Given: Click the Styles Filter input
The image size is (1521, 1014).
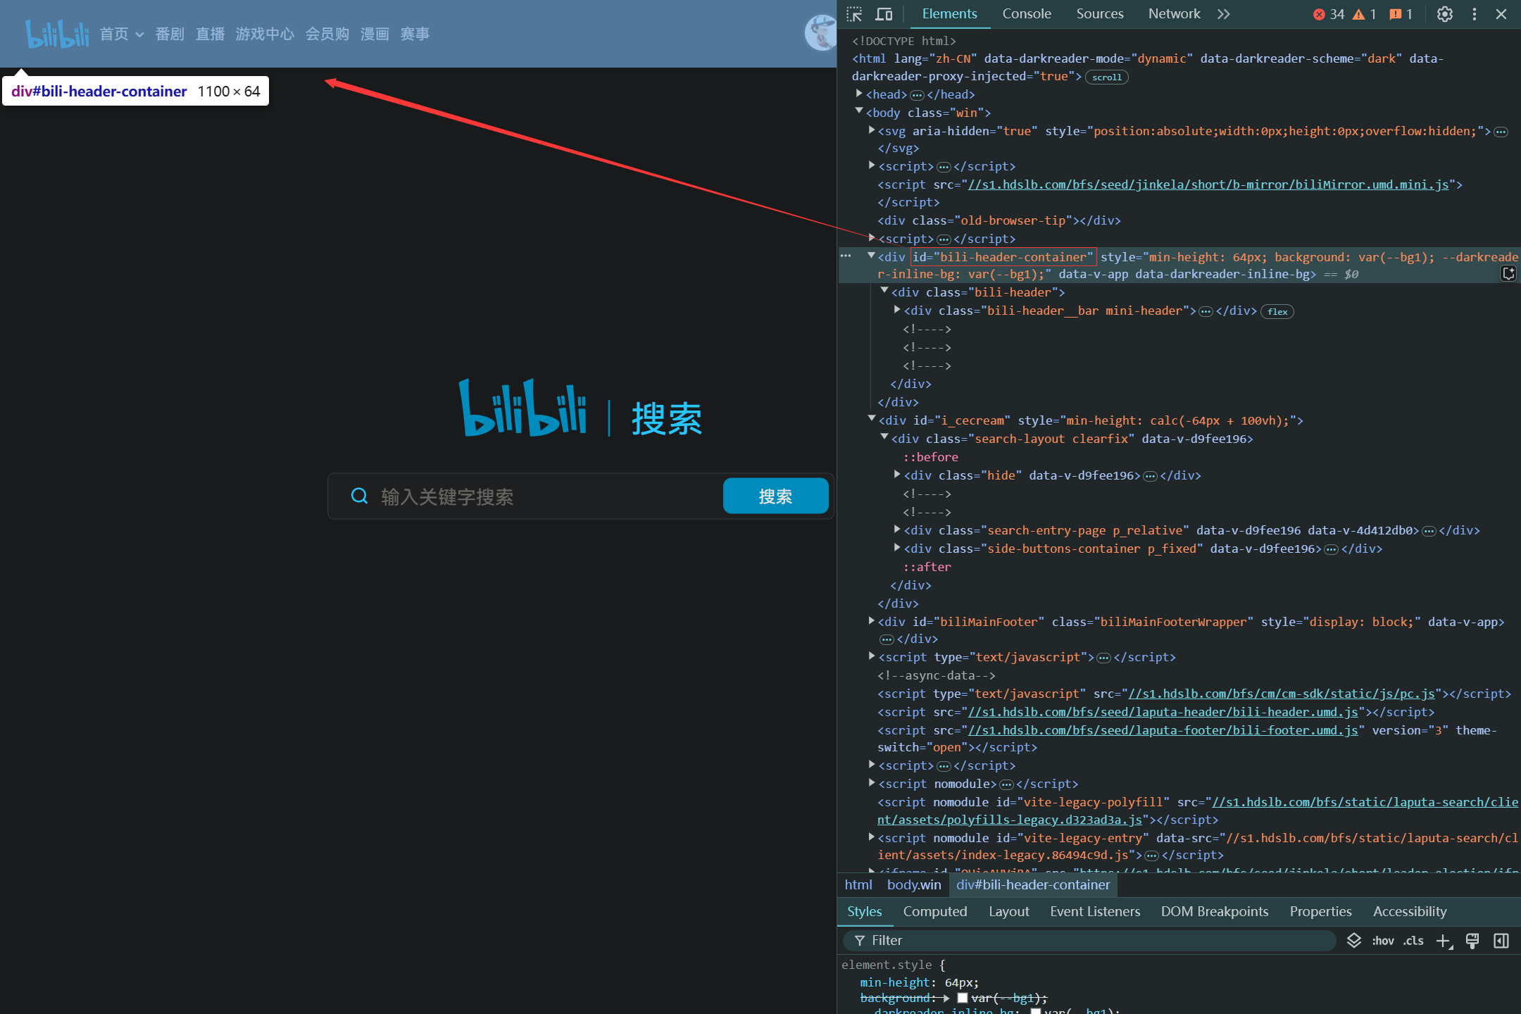Looking at the screenshot, I should click(1089, 941).
